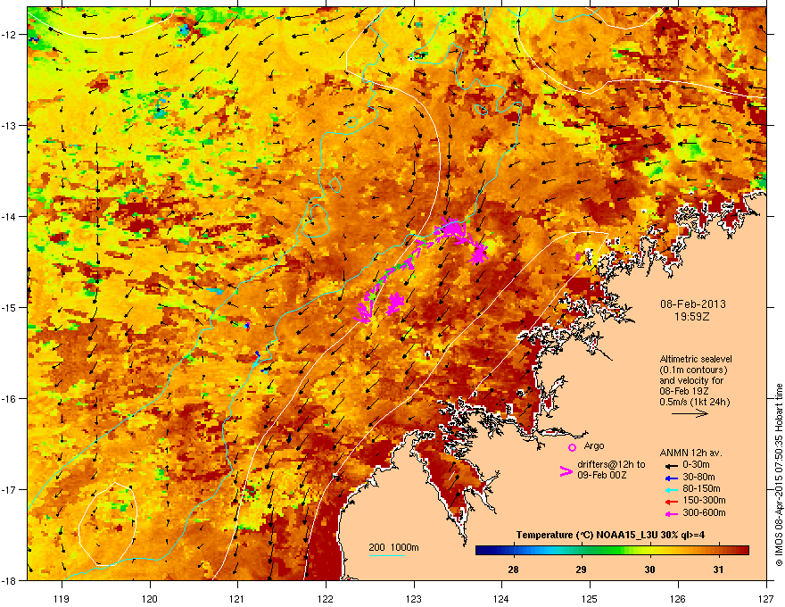Viewport: 785px width, 607px height.
Task: Click the date label 08-Feb-2013
Action: [693, 304]
